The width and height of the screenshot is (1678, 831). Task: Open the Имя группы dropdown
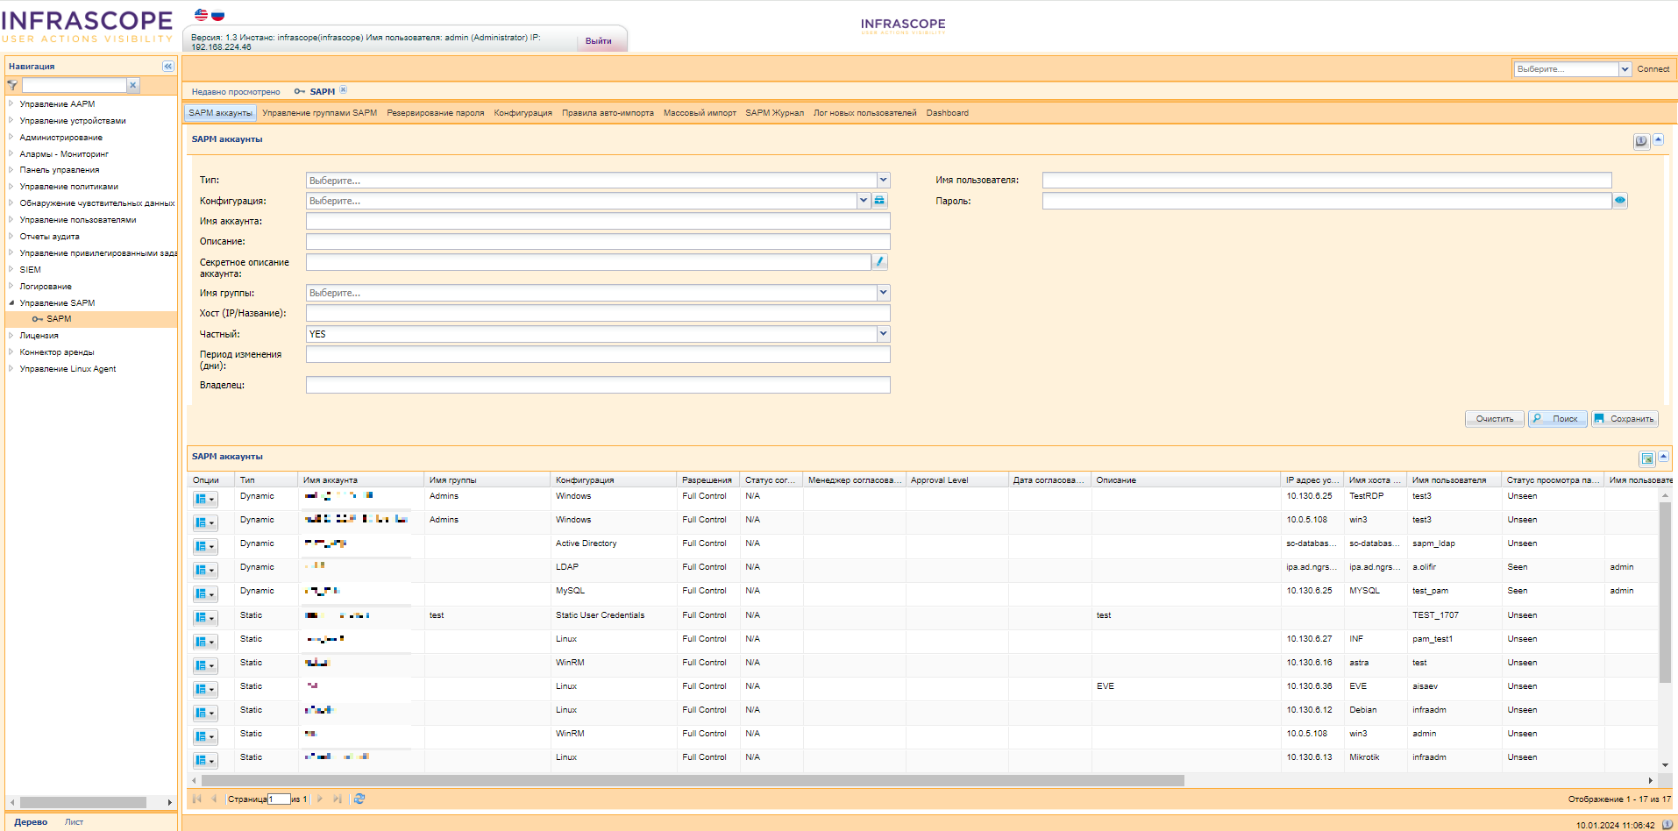click(883, 293)
